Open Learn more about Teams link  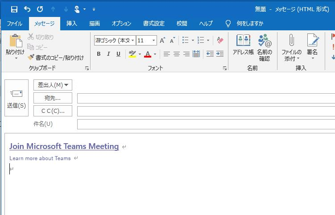(40, 158)
